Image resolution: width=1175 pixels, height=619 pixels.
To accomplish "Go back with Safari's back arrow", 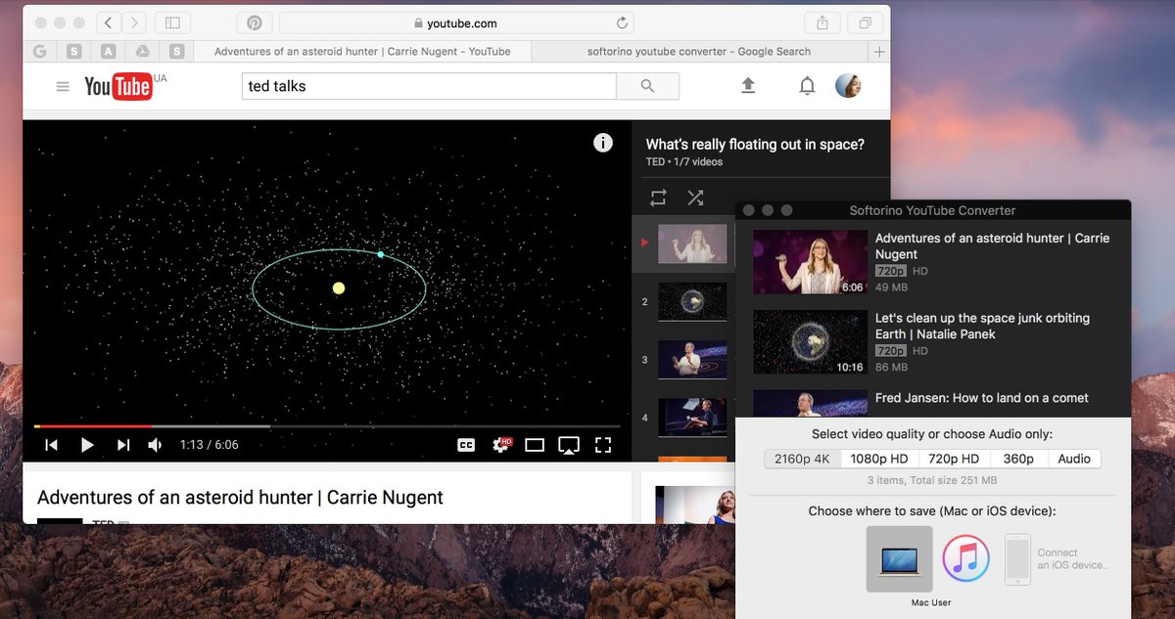I will coord(109,22).
